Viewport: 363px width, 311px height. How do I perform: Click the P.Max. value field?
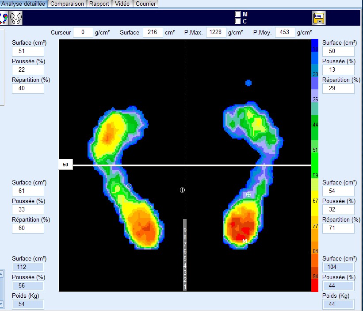(x=216, y=32)
